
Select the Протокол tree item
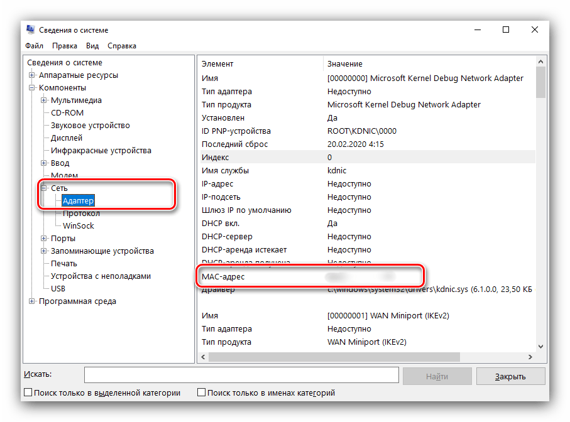[x=81, y=214]
